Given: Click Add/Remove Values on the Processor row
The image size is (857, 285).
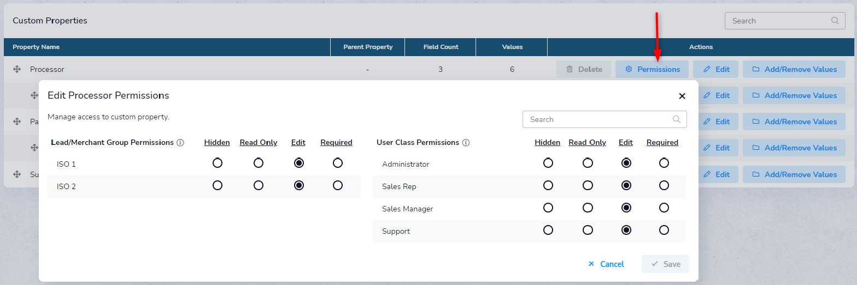Looking at the screenshot, I should click(x=794, y=69).
